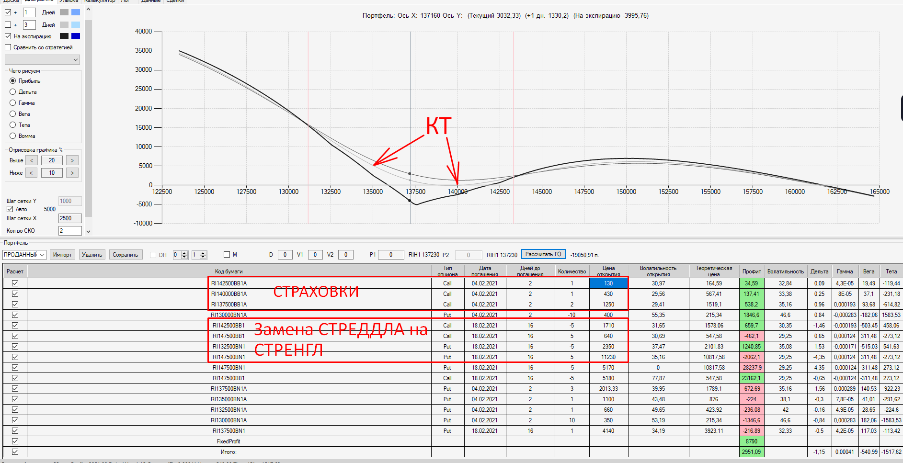Pick the blue swatch for +1 Дней
Image resolution: width=903 pixels, height=463 pixels.
(76, 12)
